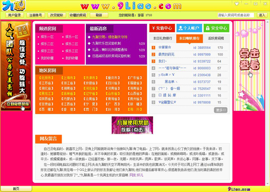Open the 个人账户 personal account button

[189, 28]
